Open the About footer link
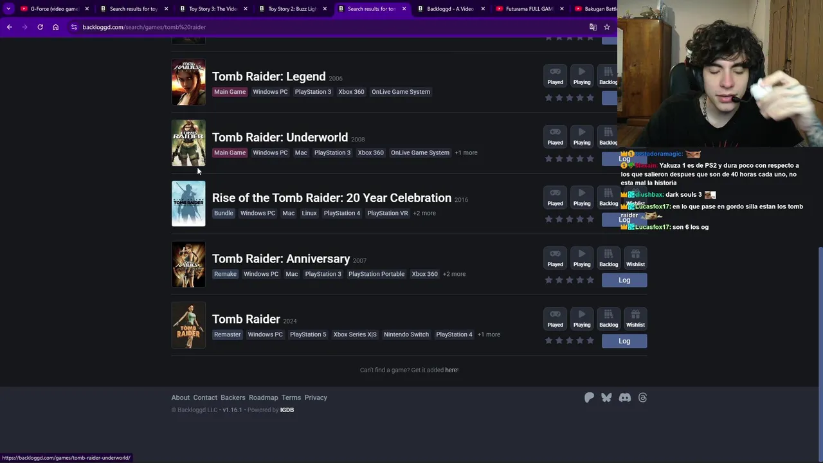The image size is (823, 463). pyautogui.click(x=181, y=397)
